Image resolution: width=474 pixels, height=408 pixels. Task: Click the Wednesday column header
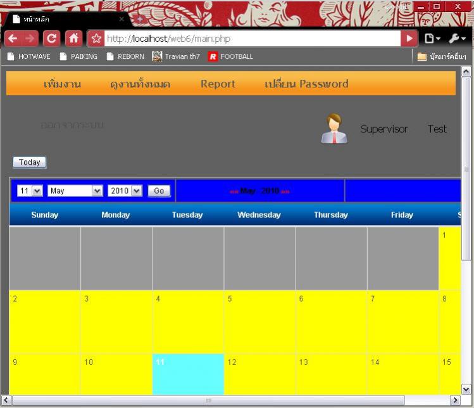259,215
